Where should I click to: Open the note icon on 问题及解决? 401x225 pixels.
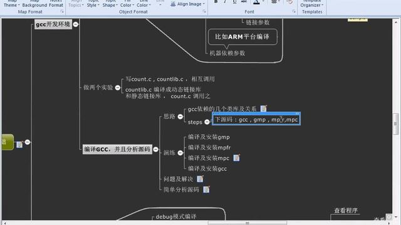click(200, 179)
